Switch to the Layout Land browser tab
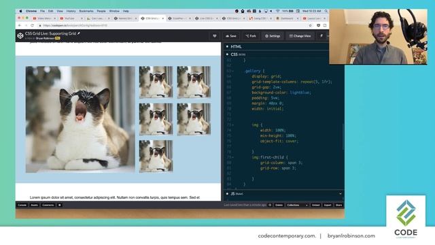Screen dimensions: 435x245 click(x=314, y=18)
